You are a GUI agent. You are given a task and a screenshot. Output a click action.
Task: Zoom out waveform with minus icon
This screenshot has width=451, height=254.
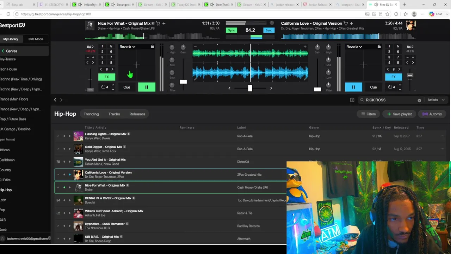[x=195, y=47]
